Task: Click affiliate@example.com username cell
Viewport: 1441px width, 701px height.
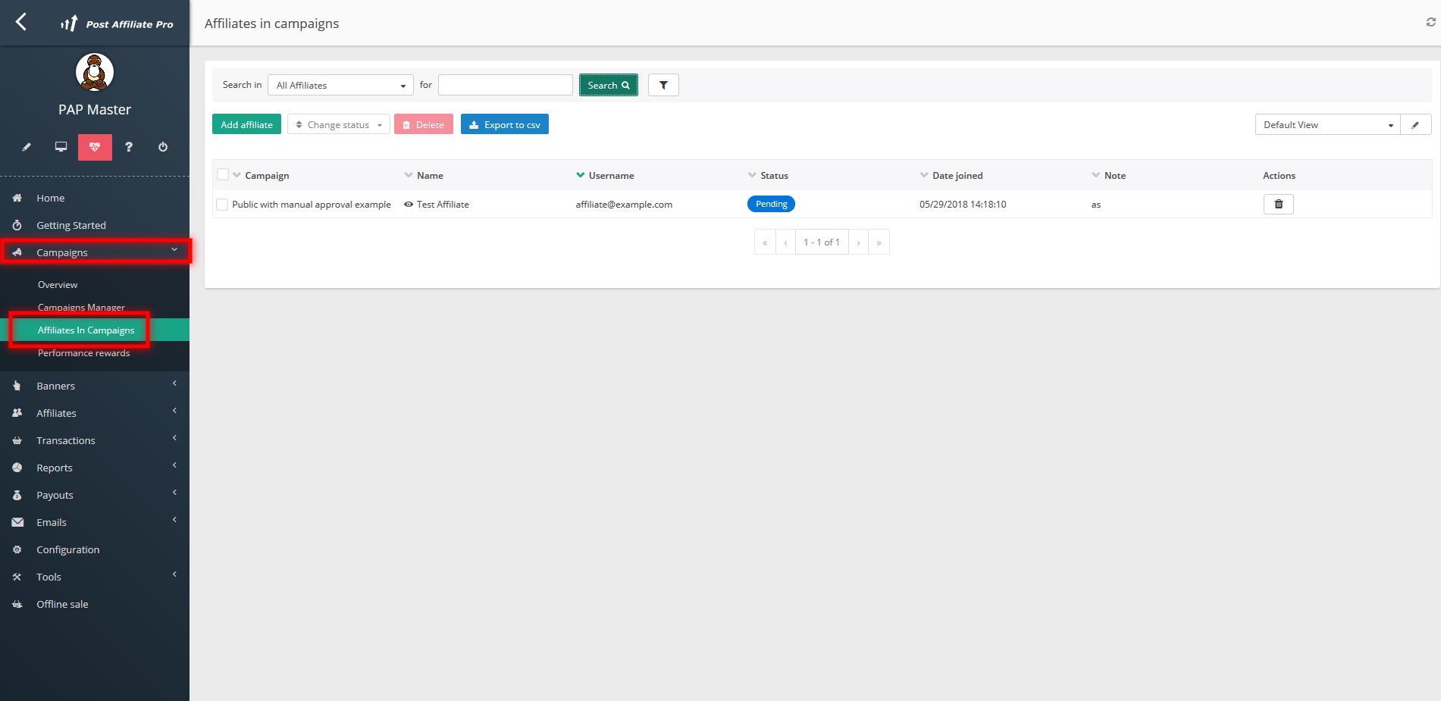Action: click(x=624, y=205)
